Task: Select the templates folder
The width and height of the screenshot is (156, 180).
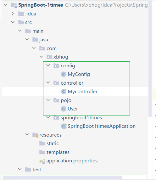Action: click(58, 152)
